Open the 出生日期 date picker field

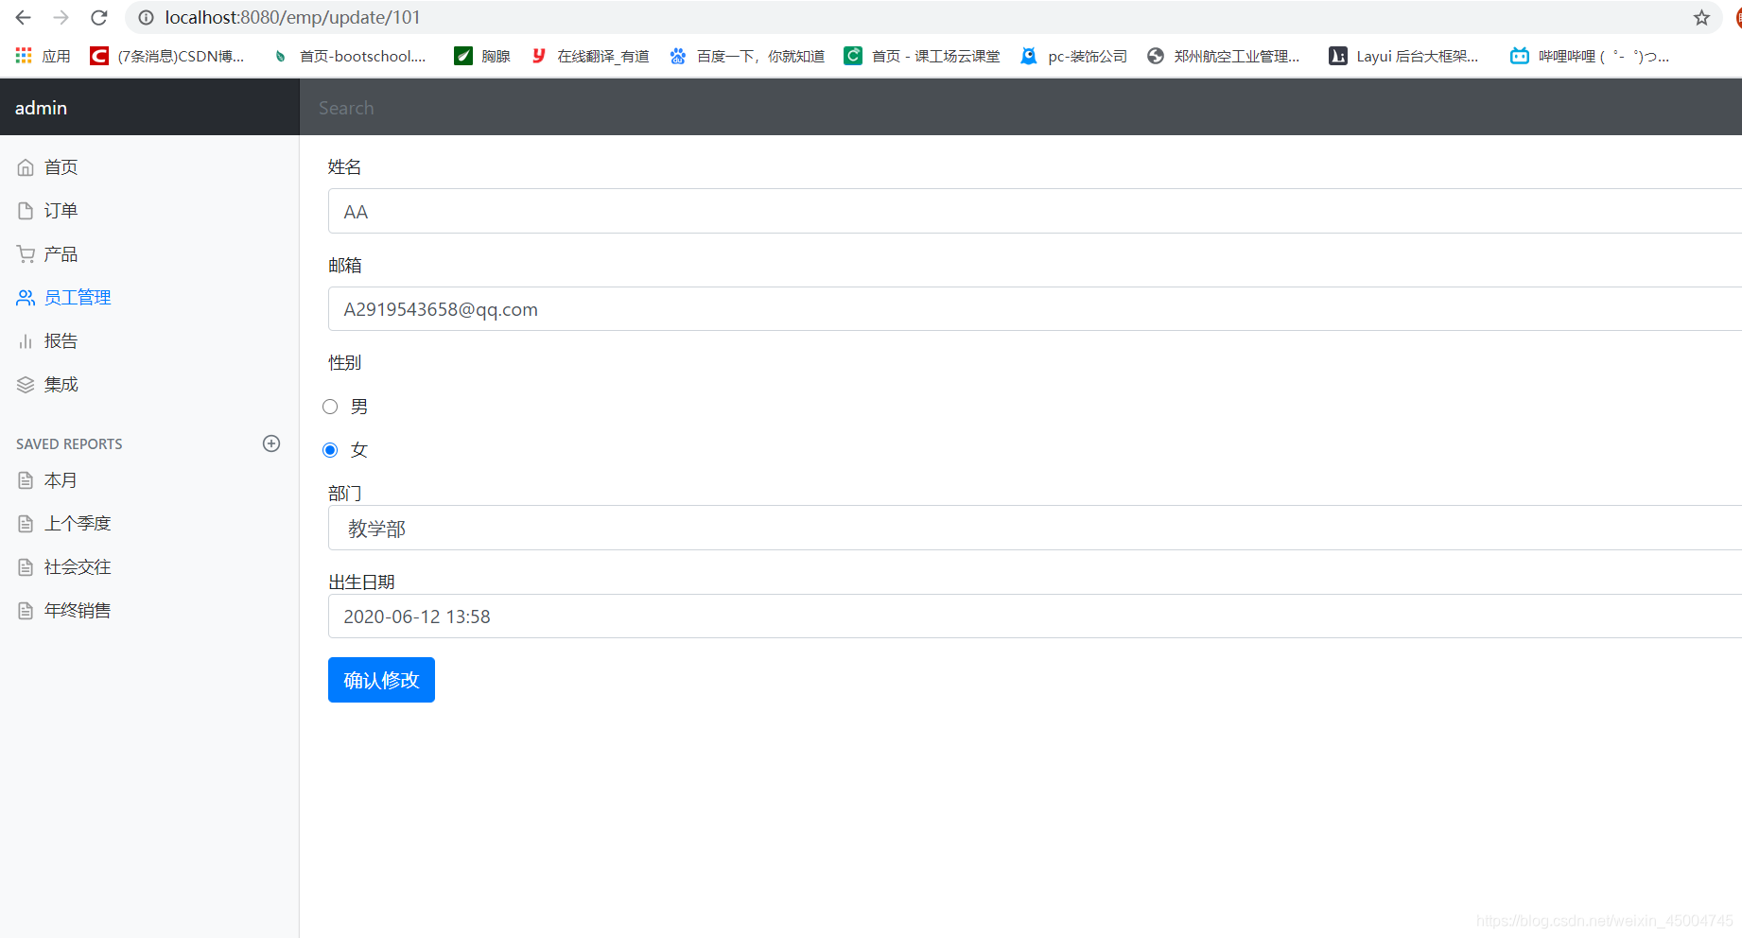point(662,616)
